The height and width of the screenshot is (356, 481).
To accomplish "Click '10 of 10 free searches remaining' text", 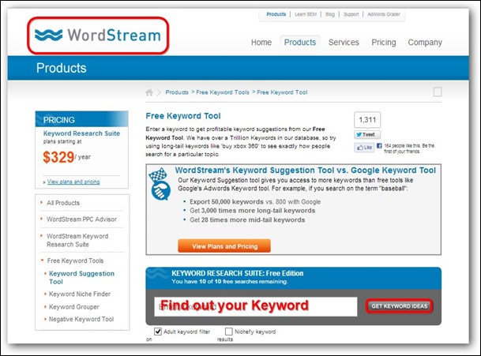I will 243,282.
